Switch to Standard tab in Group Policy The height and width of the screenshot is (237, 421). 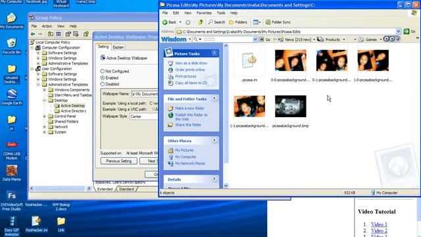click(126, 189)
